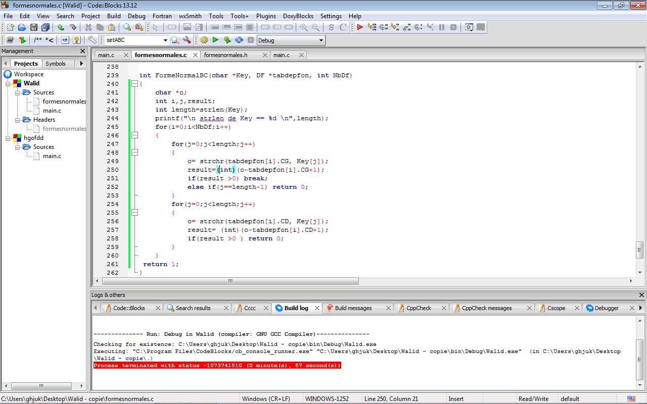Click the Cut scissors icon
Screen dimensions: 647x404
88,27
